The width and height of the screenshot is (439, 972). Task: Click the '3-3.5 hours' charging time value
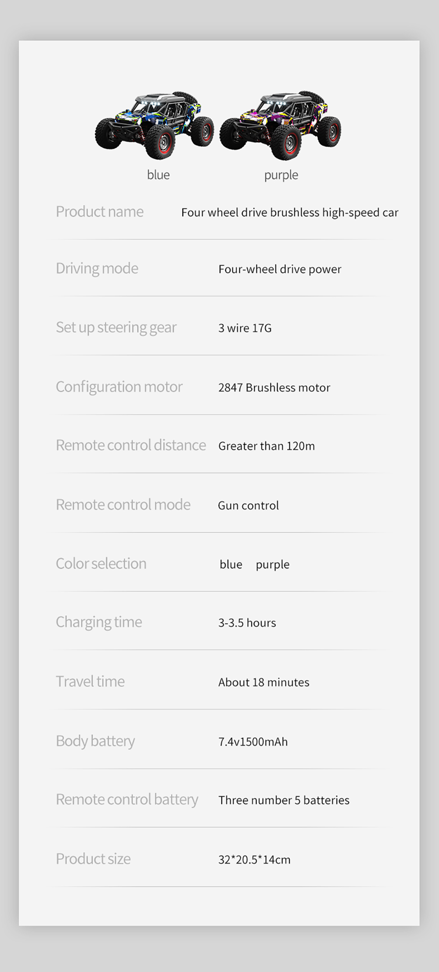click(247, 623)
